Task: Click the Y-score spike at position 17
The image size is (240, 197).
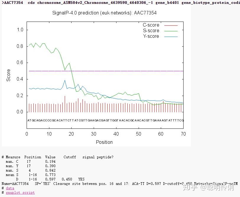Action: pyautogui.click(x=64, y=80)
